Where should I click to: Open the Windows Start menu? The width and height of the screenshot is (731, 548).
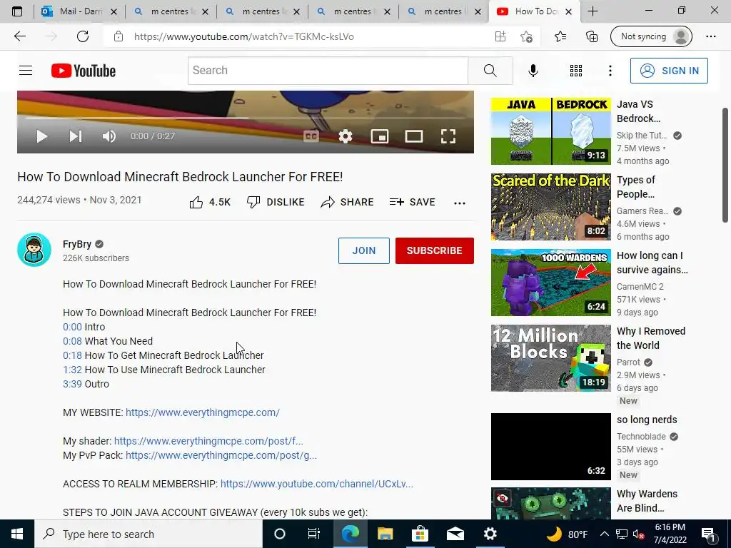(17, 534)
